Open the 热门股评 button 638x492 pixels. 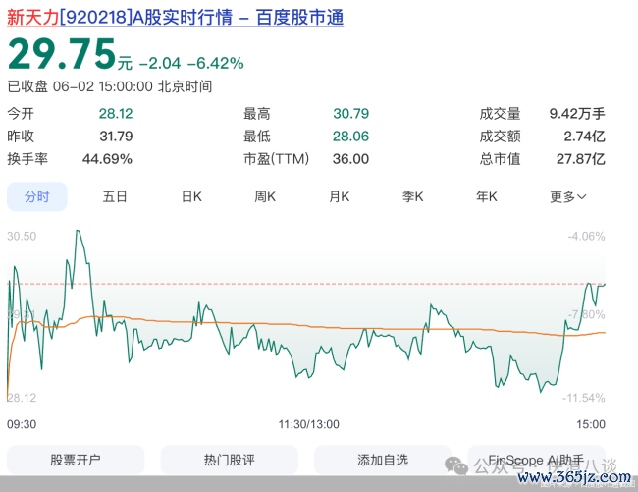click(229, 460)
